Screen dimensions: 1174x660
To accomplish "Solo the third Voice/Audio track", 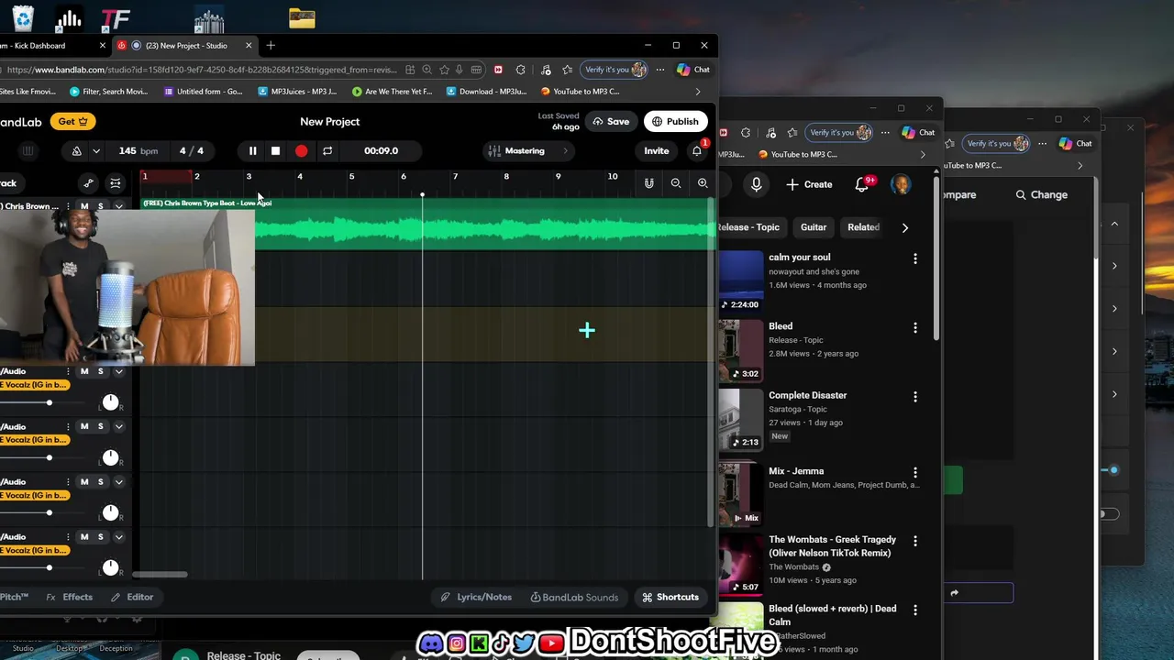I will tap(100, 426).
